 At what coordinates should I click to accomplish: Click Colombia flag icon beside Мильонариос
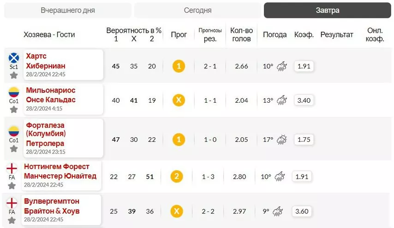[14, 92]
